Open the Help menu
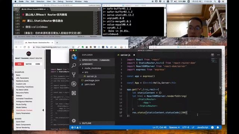Viewport: 239px width, 134px height. pyautogui.click(x=86, y=1)
